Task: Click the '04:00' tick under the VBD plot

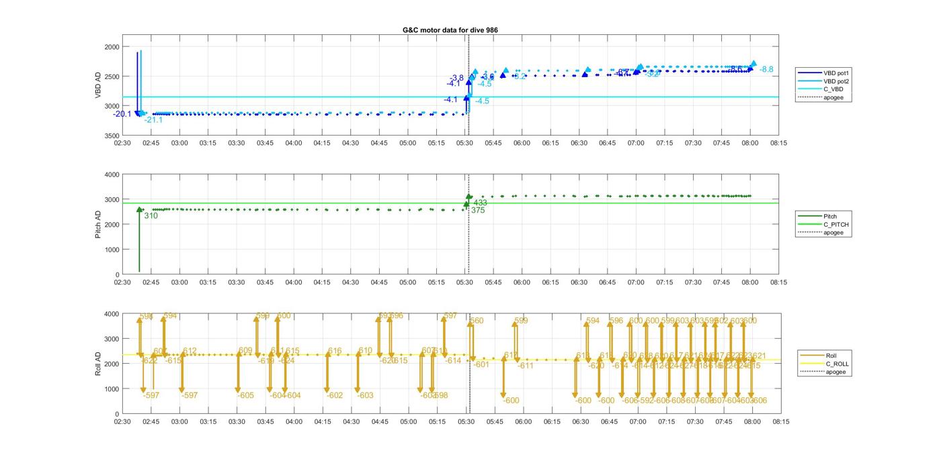Action: coord(294,143)
